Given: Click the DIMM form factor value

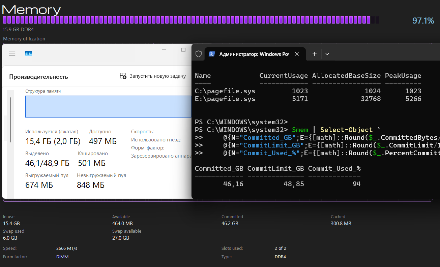Looking at the screenshot, I should (62, 257).
